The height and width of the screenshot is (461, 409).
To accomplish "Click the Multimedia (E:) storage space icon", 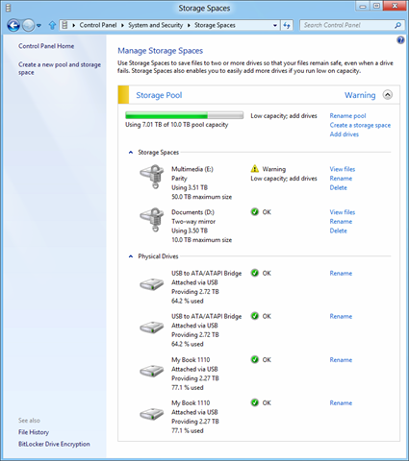I will point(152,177).
